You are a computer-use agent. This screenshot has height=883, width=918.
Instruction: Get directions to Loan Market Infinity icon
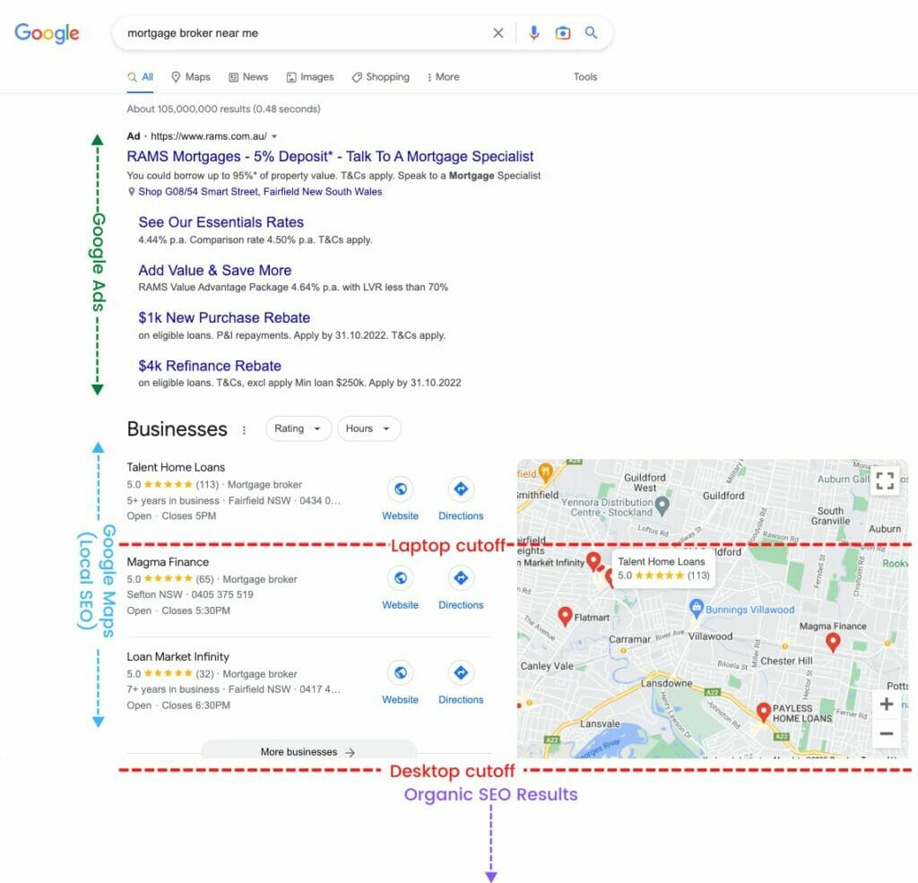tap(461, 673)
